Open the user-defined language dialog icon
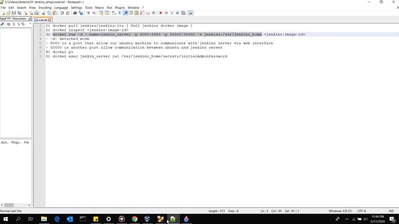This screenshot has width=399, height=224. (131, 13)
